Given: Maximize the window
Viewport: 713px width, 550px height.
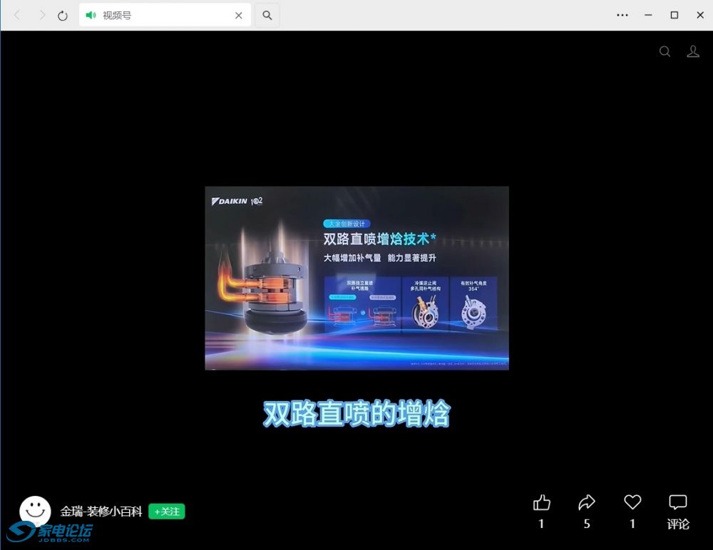Looking at the screenshot, I should 674,15.
